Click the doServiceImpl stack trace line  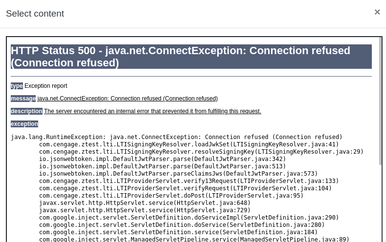pos(189,218)
